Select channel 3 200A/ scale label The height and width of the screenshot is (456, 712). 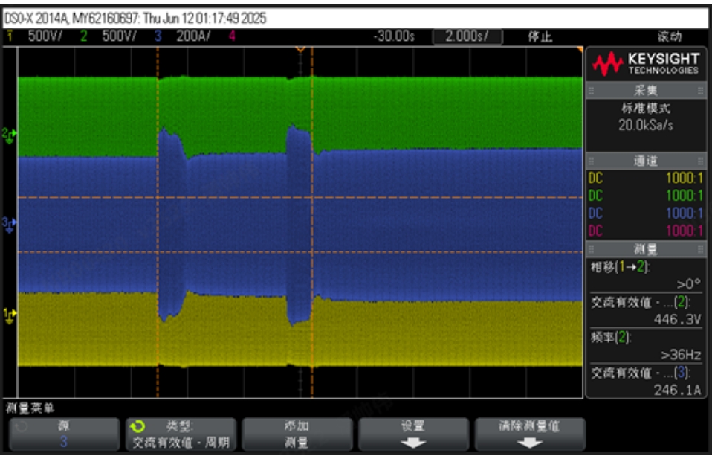coord(193,36)
